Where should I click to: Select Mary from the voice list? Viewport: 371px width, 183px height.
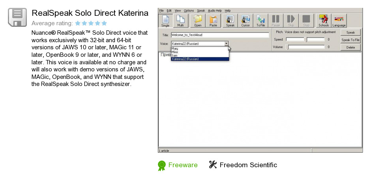[200, 49]
